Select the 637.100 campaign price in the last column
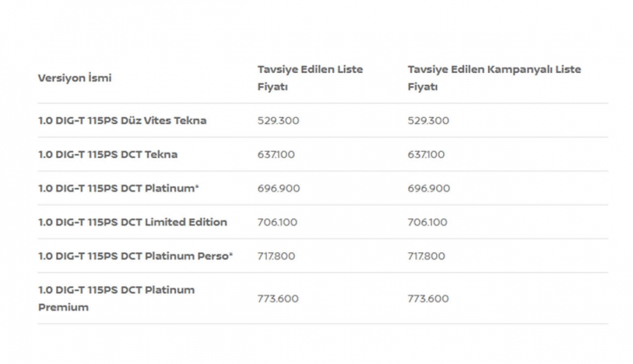Screen dimensions: 633x364 [427, 154]
